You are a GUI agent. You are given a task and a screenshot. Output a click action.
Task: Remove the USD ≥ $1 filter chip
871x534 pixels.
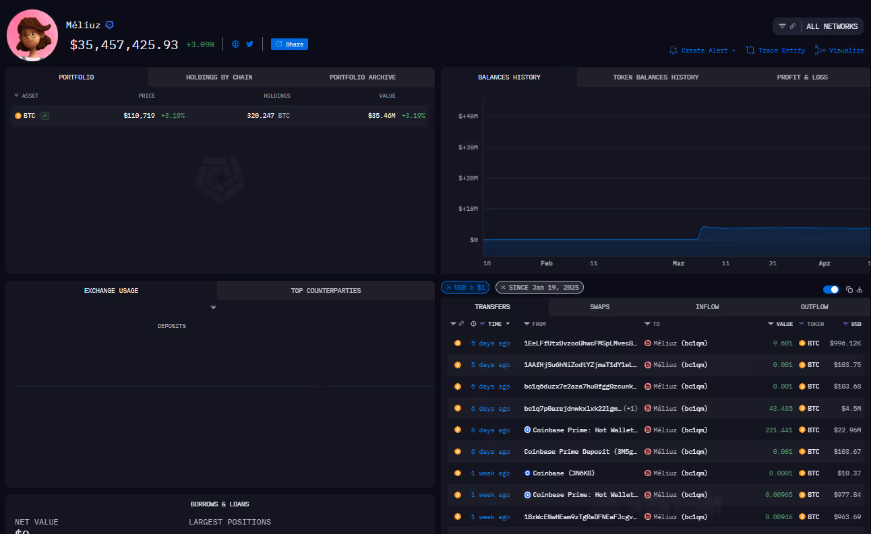(x=448, y=288)
